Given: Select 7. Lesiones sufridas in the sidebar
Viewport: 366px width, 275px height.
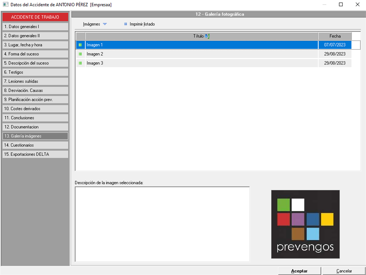Looking at the screenshot, I should [35, 81].
